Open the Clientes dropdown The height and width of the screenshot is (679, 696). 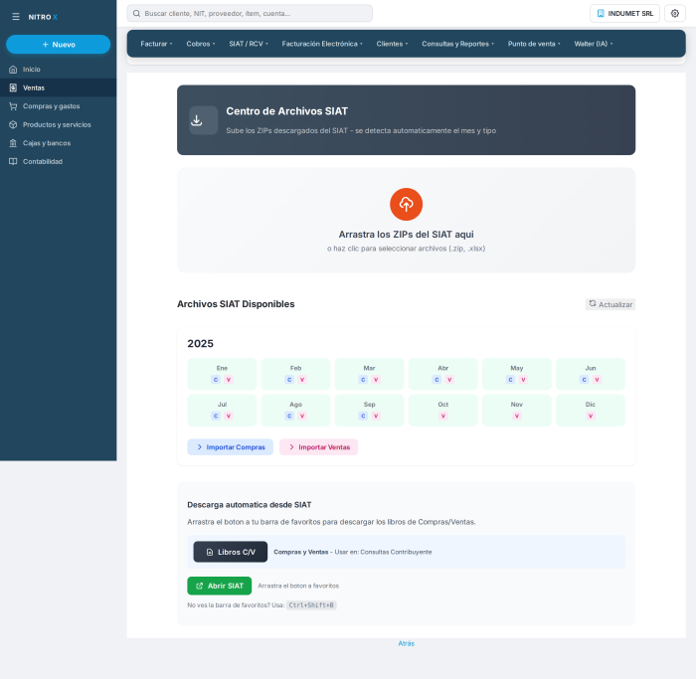[392, 44]
